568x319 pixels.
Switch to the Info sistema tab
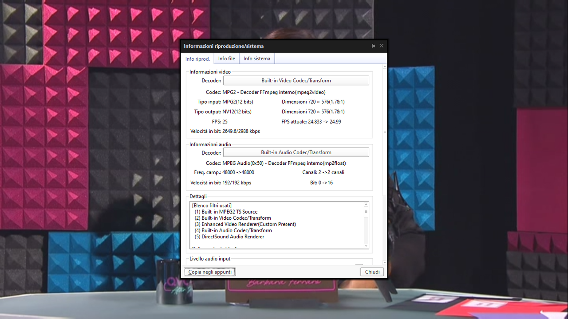click(256, 58)
